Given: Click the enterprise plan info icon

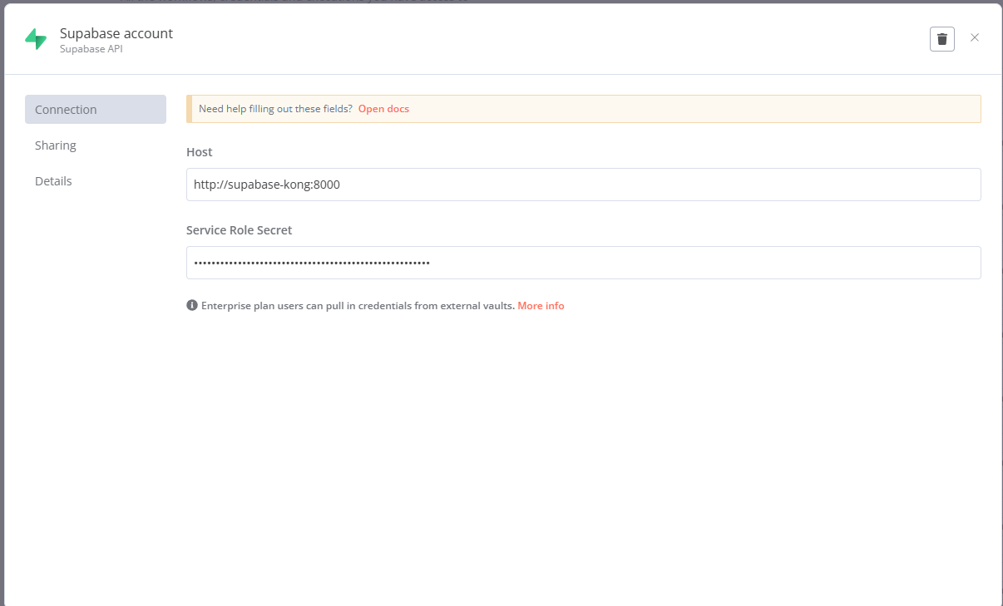Looking at the screenshot, I should (192, 305).
